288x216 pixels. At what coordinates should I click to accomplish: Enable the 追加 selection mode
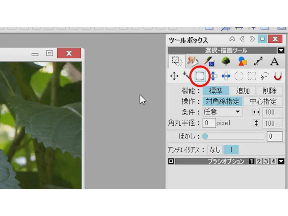243,90
